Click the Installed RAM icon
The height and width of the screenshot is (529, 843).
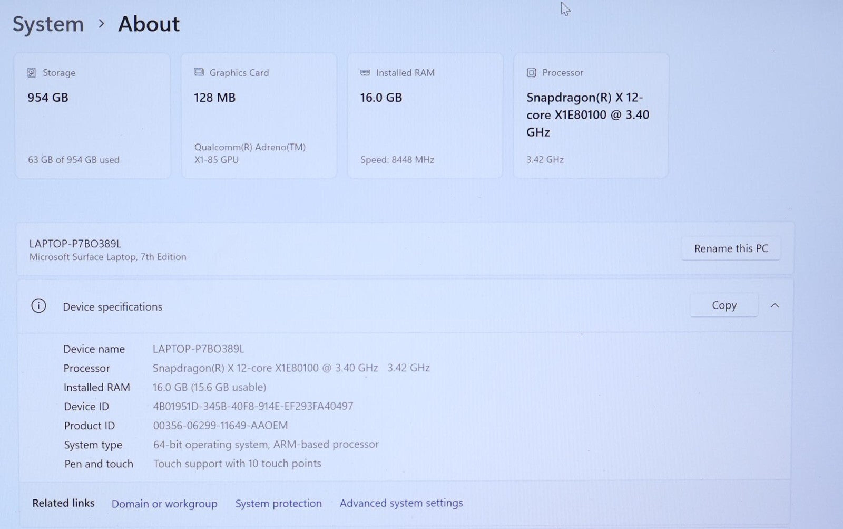[365, 73]
